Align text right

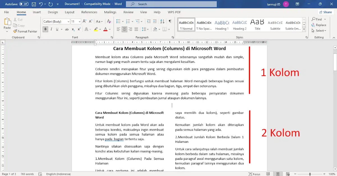130,29
